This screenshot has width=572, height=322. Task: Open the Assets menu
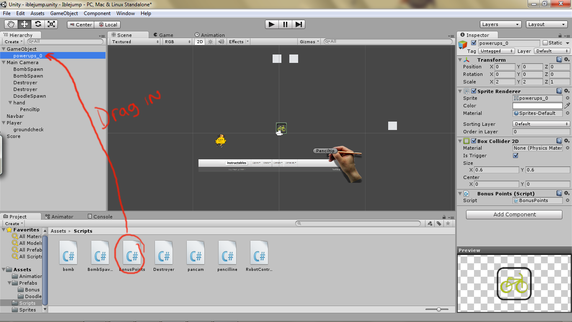pos(37,13)
